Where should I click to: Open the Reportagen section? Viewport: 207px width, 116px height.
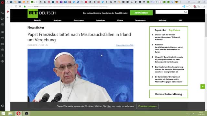(x=79, y=20)
